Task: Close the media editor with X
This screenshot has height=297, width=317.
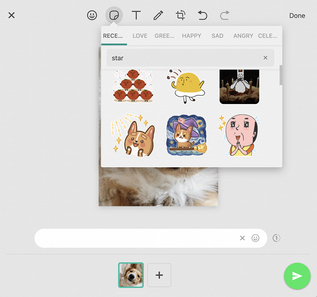Action: click(x=11, y=15)
